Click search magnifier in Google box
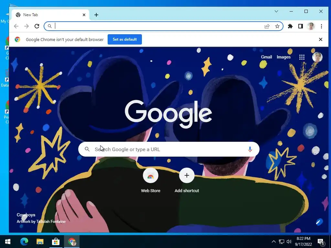 (87, 149)
